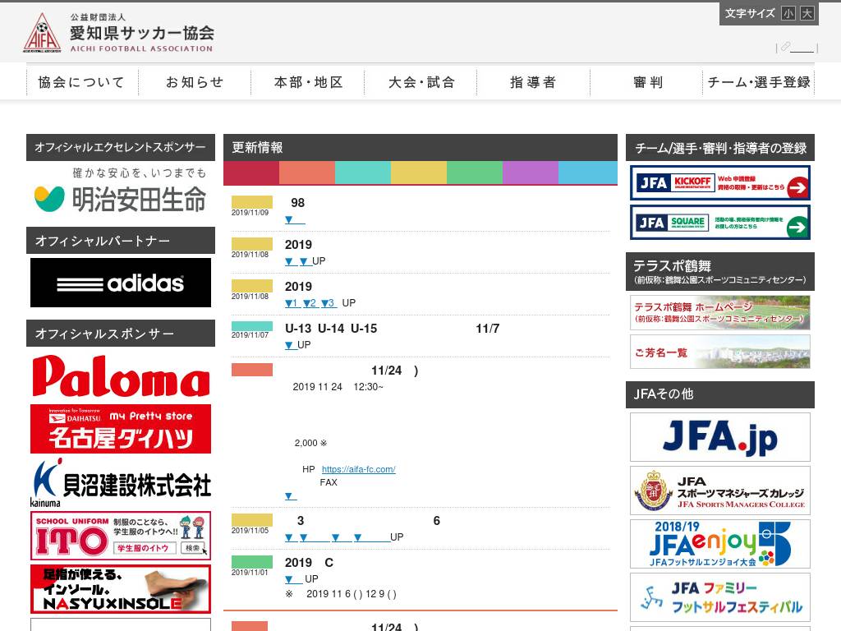841x631 pixels.
Task: Open the Paloma sponsor logo
Action: 121,375
